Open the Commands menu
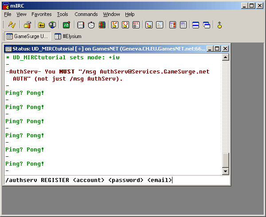Viewport: 266px width, 217px height. tap(86, 14)
